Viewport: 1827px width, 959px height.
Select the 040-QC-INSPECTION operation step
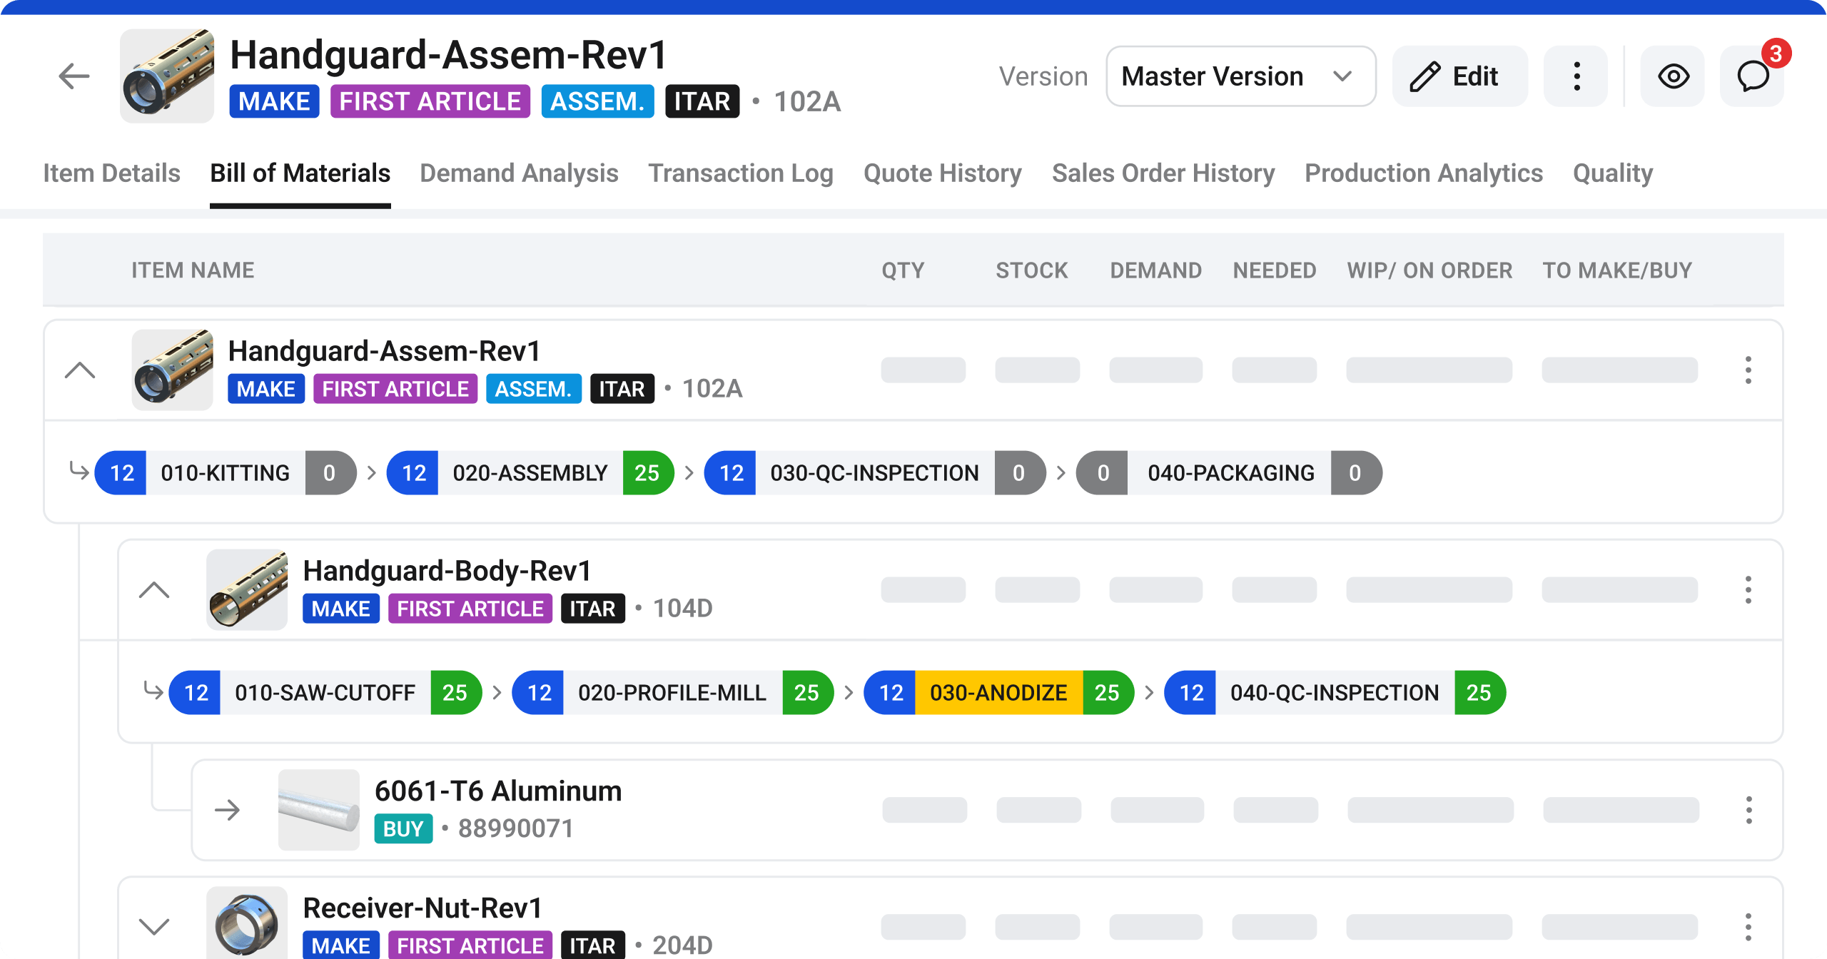[x=1335, y=692]
